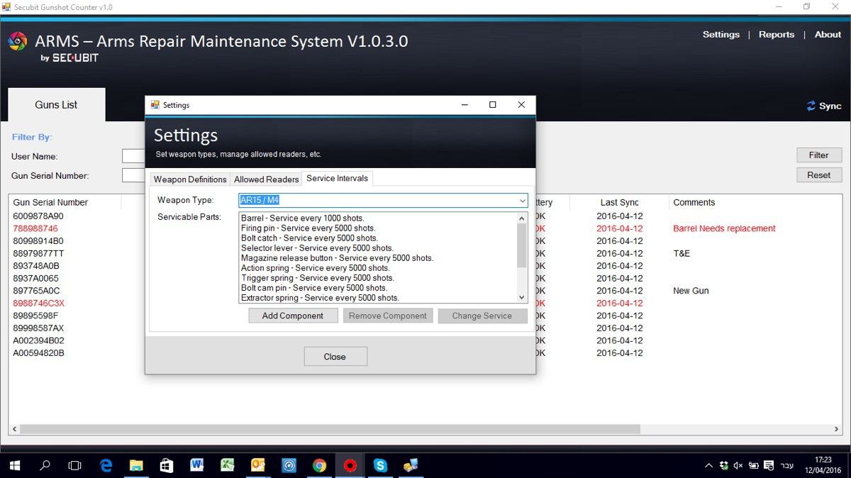851x478 pixels.
Task: Open Skype from the taskbar
Action: point(381,465)
